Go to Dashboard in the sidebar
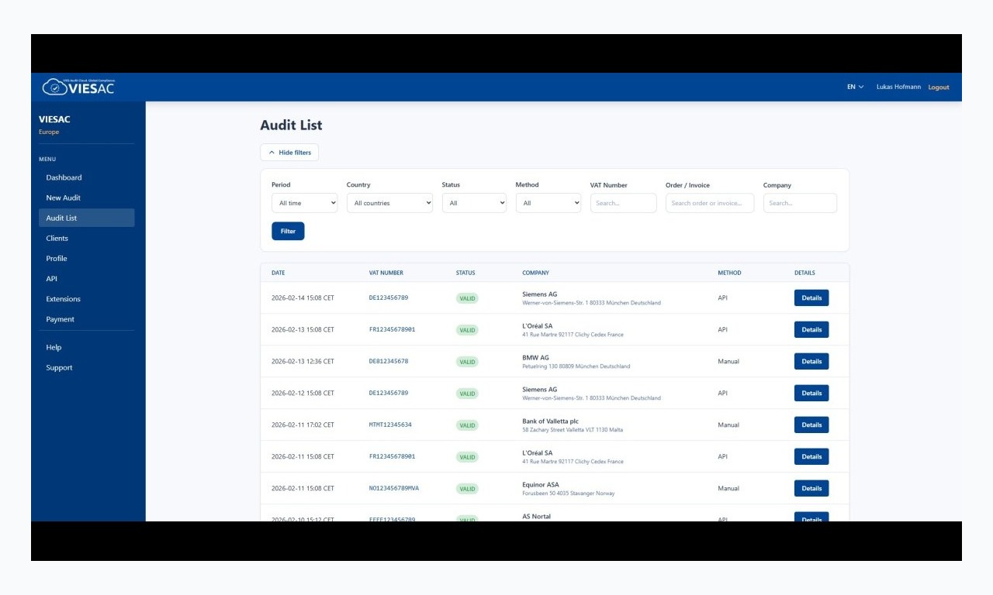The image size is (993, 595). 86,177
